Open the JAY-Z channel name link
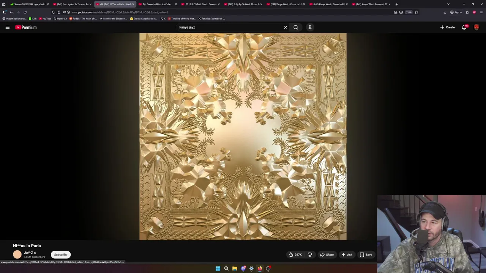The image size is (486, 273). pos(28,253)
